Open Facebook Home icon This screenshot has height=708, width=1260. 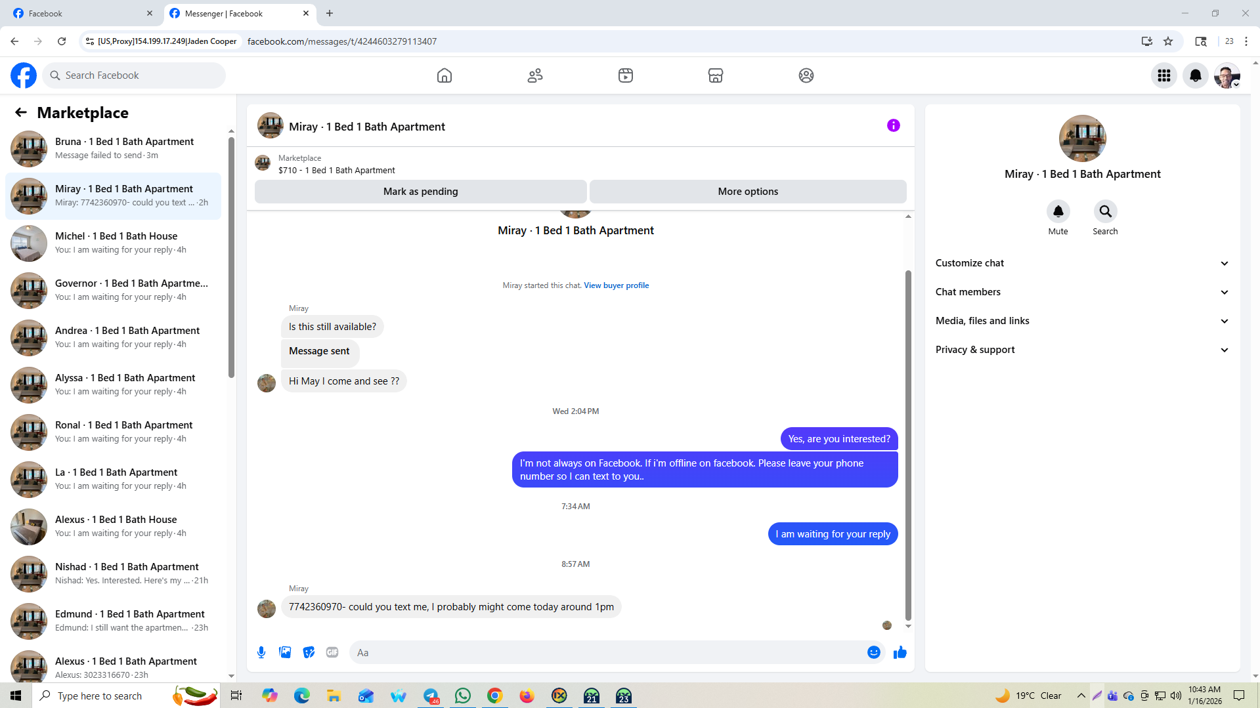445,75
